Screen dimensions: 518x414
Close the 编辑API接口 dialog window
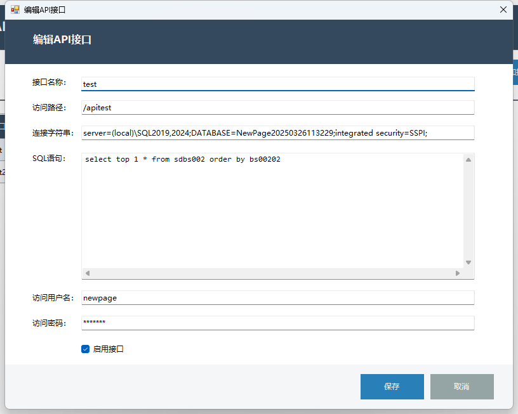[x=503, y=10]
